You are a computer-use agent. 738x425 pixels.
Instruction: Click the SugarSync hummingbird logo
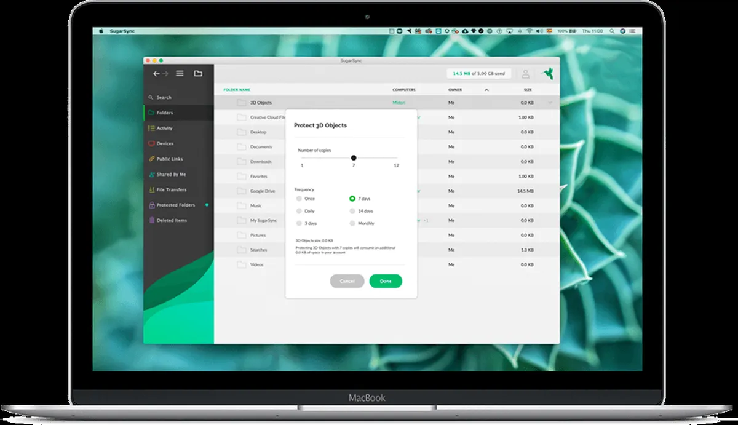tap(547, 74)
